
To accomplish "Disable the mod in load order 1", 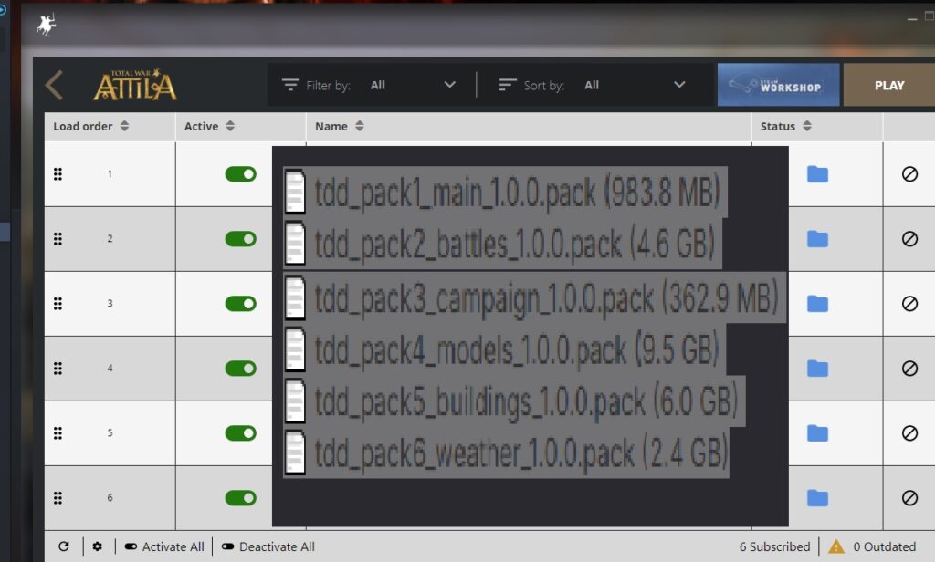I will click(240, 173).
